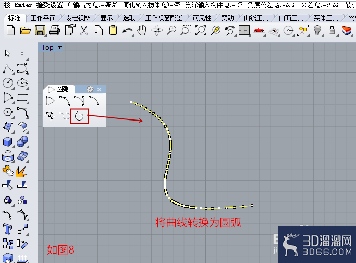The height and width of the screenshot is (263, 356).
Task: Switch to the 选取 tab
Action: 129,18
